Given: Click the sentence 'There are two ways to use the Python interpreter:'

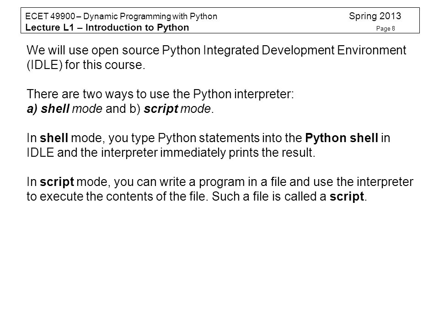Looking at the screenshot, I should (161, 94).
